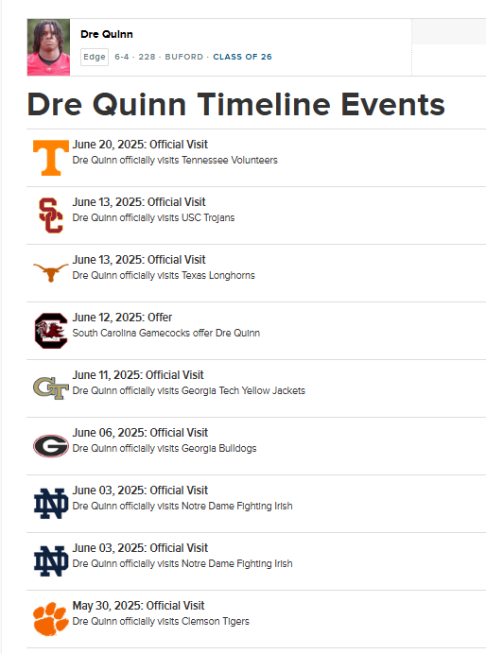The height and width of the screenshot is (654, 486).
Task: Open Dre Quinn's profile photo
Action: pyautogui.click(x=48, y=47)
